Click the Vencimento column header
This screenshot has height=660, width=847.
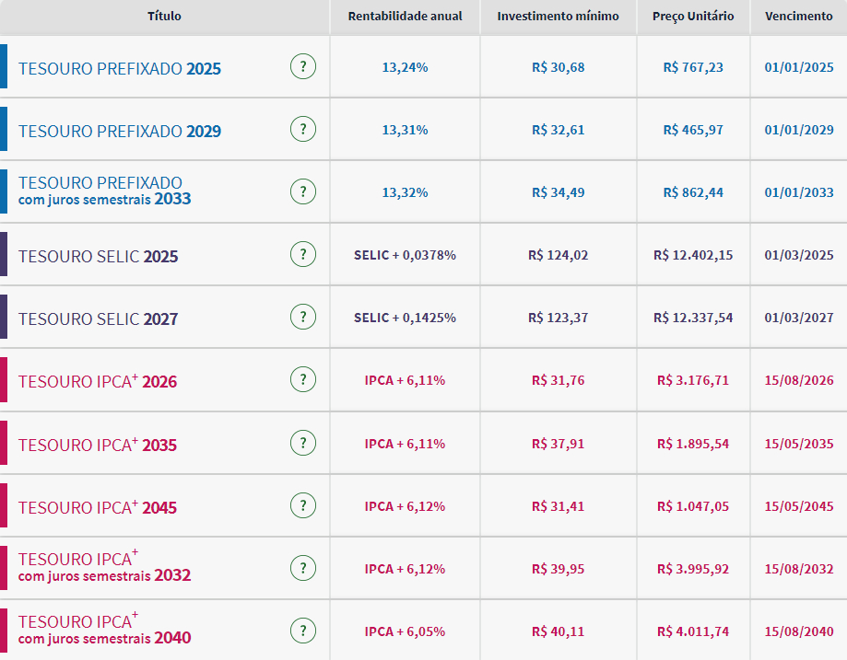click(799, 17)
